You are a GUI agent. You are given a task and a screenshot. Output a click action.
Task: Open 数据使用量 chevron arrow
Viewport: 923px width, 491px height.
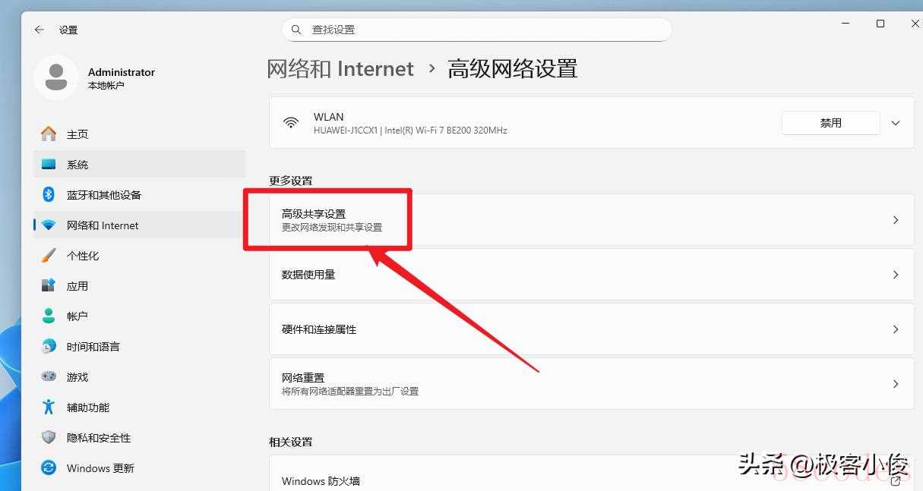point(896,275)
